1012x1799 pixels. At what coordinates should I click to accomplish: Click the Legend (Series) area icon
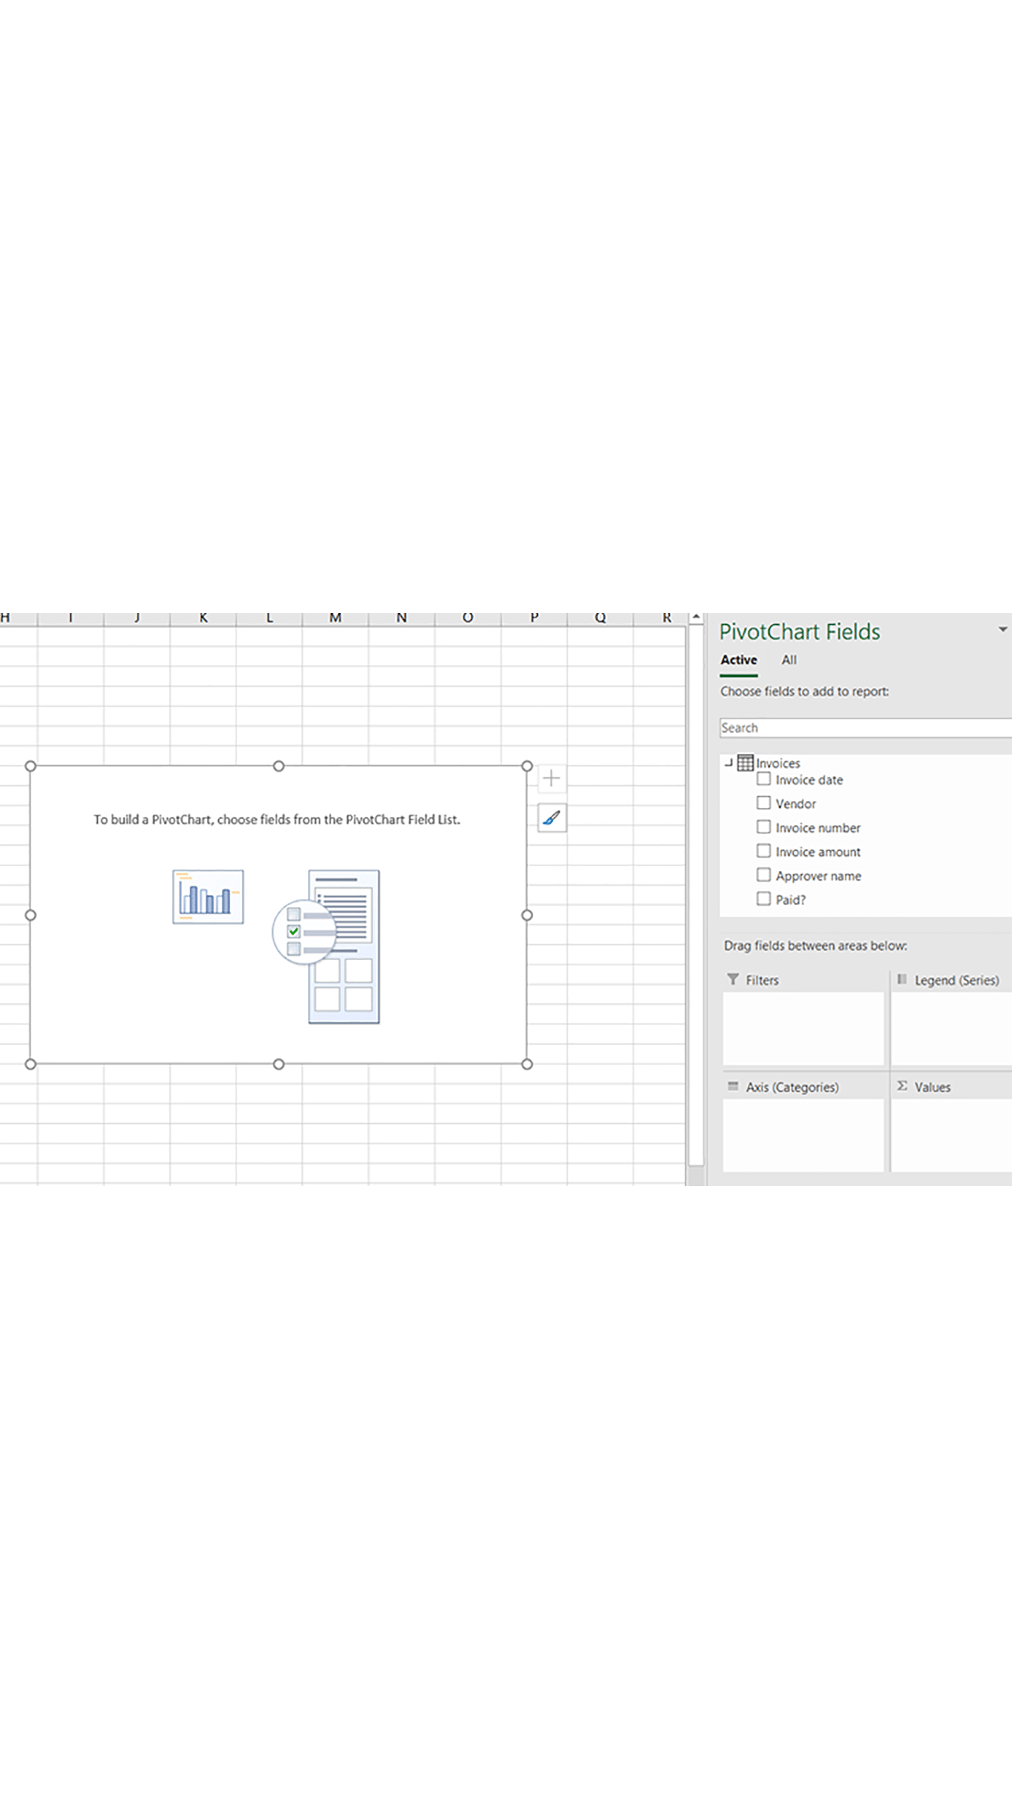coord(902,980)
